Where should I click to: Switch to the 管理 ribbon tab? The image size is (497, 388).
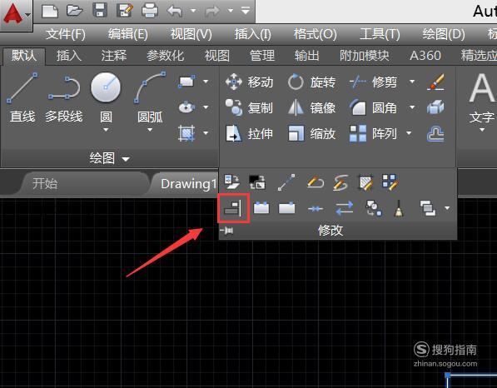click(x=262, y=56)
